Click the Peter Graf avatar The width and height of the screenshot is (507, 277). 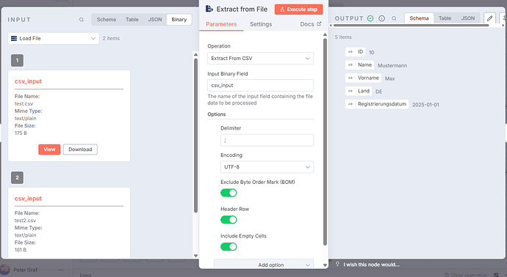pyautogui.click(x=4, y=269)
